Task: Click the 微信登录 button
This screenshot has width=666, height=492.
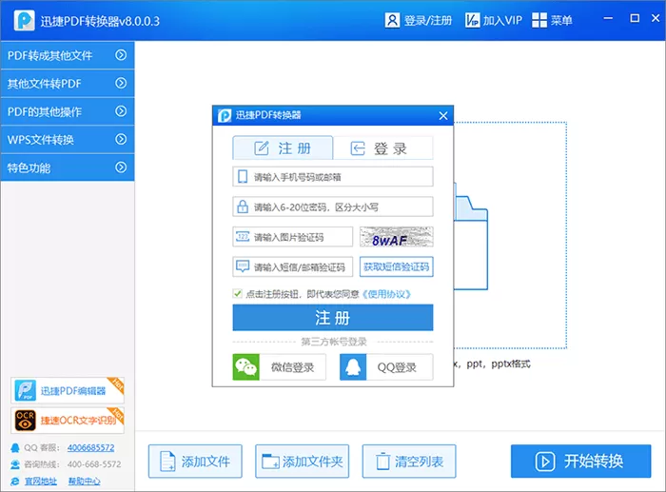Action: [280, 367]
